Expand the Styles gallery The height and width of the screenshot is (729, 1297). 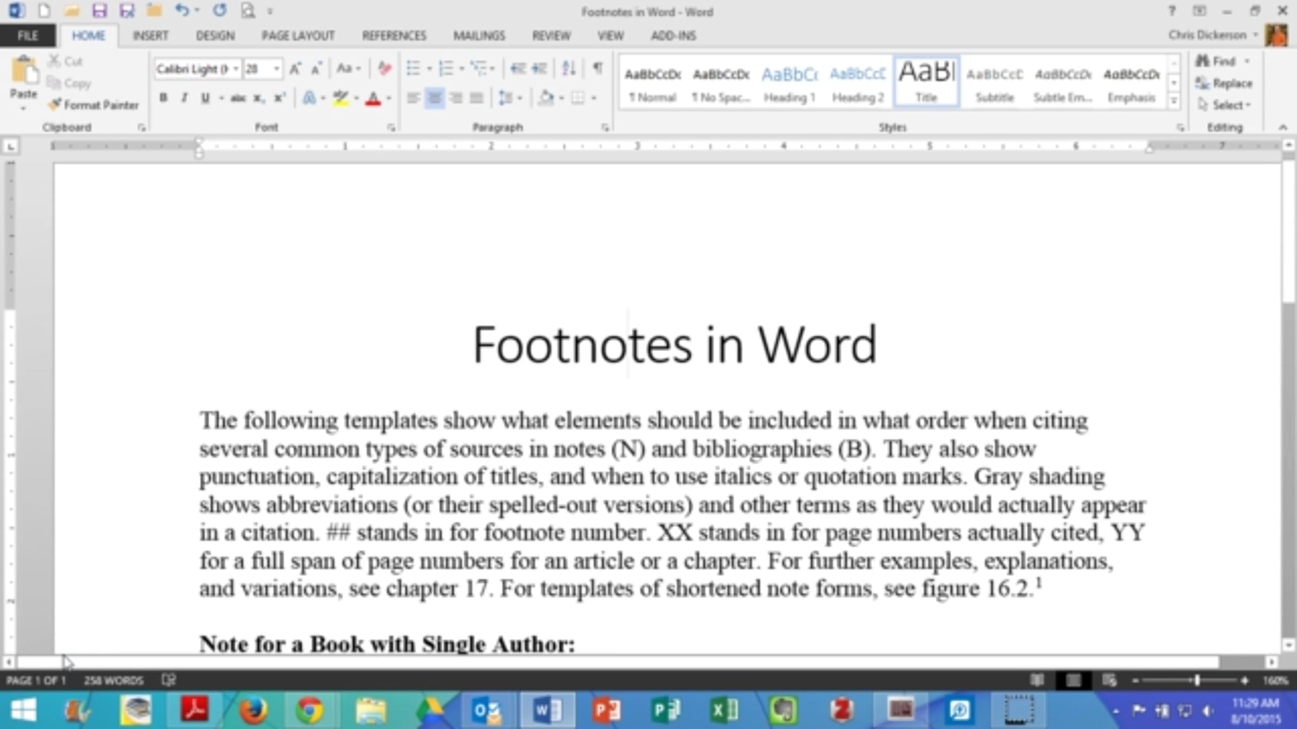pos(1174,100)
